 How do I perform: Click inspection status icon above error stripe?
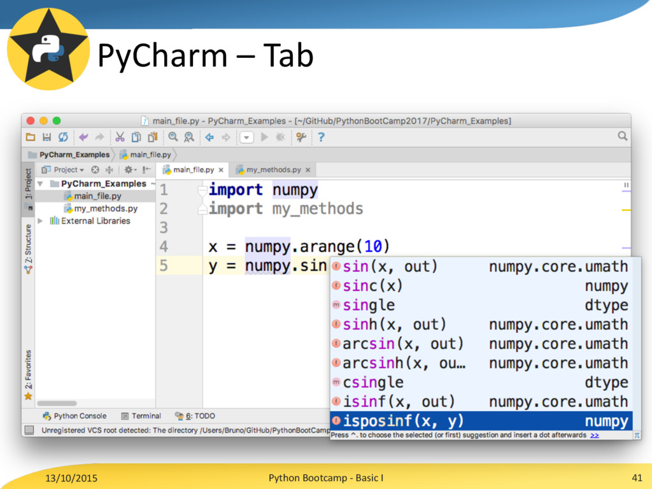[627, 185]
